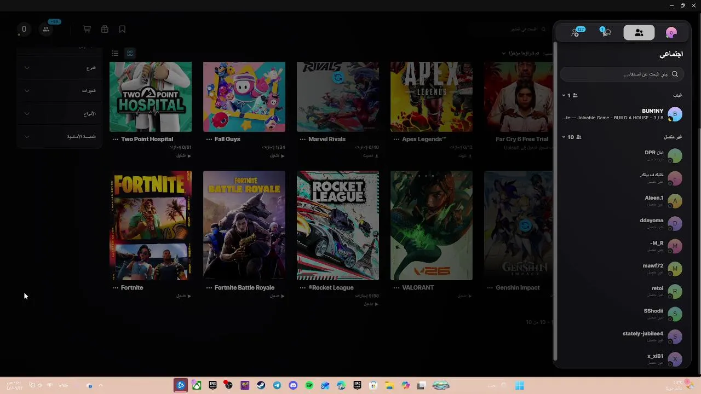Switch library to grid view
This screenshot has width=701, height=394.
(130, 53)
